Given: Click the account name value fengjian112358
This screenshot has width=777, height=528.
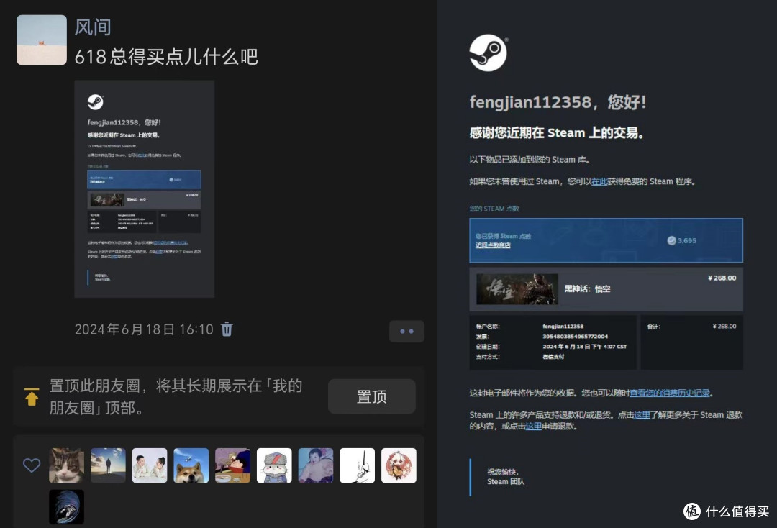Looking at the screenshot, I should click(563, 327).
